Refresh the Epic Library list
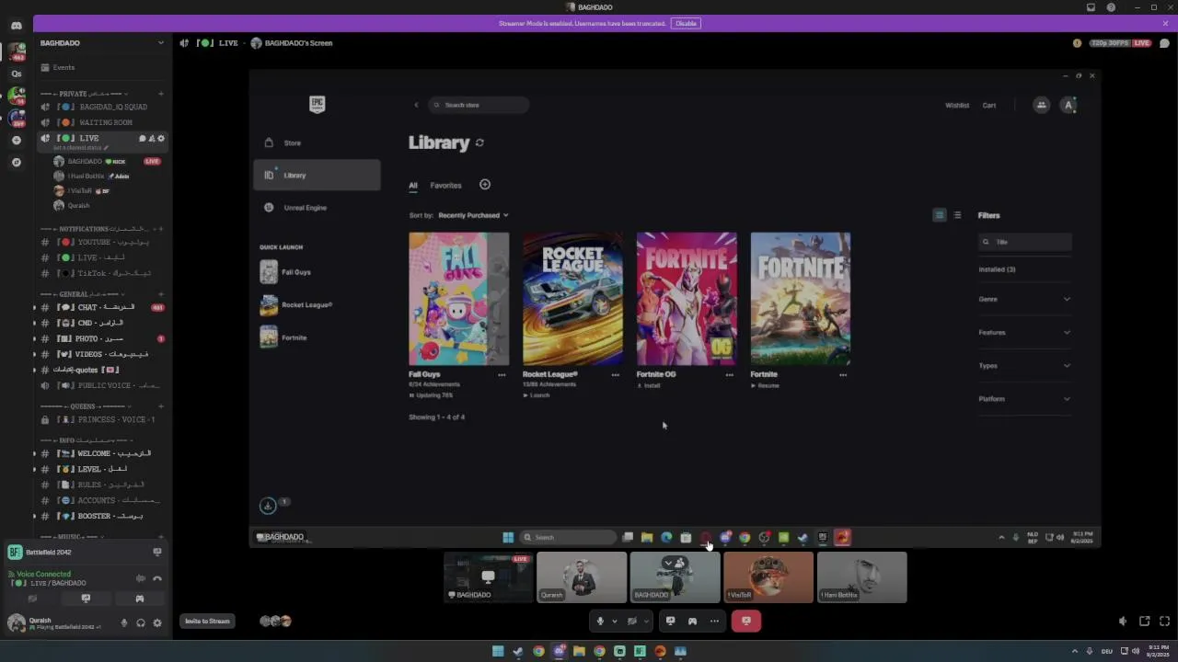 (479, 143)
